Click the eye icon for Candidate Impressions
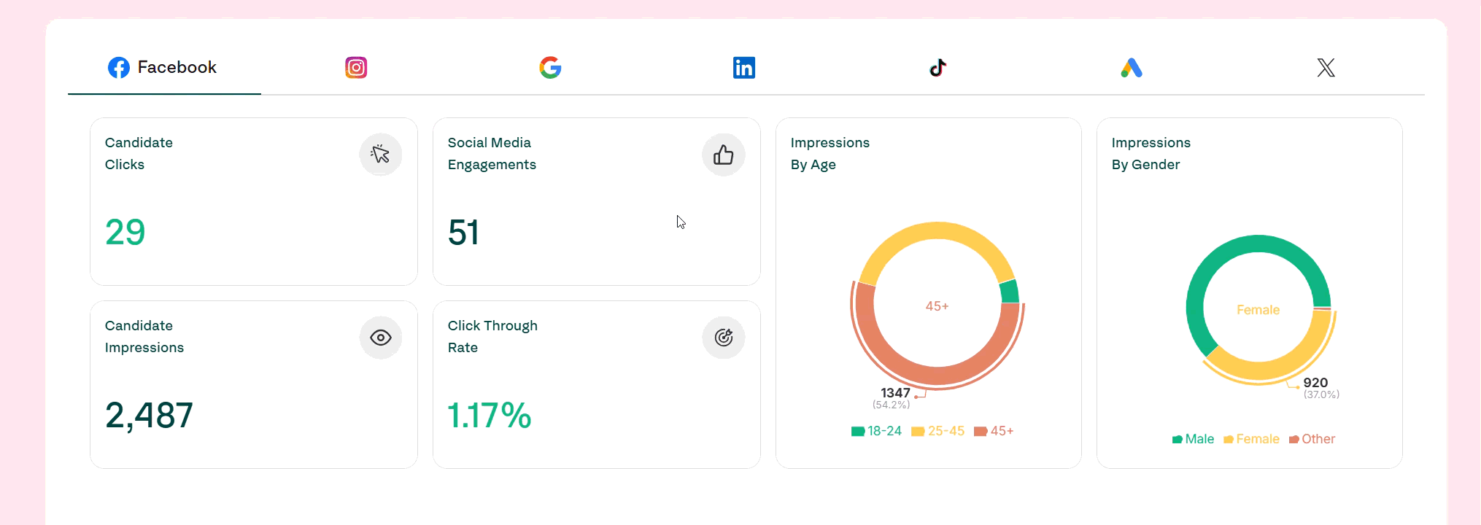 click(x=380, y=338)
